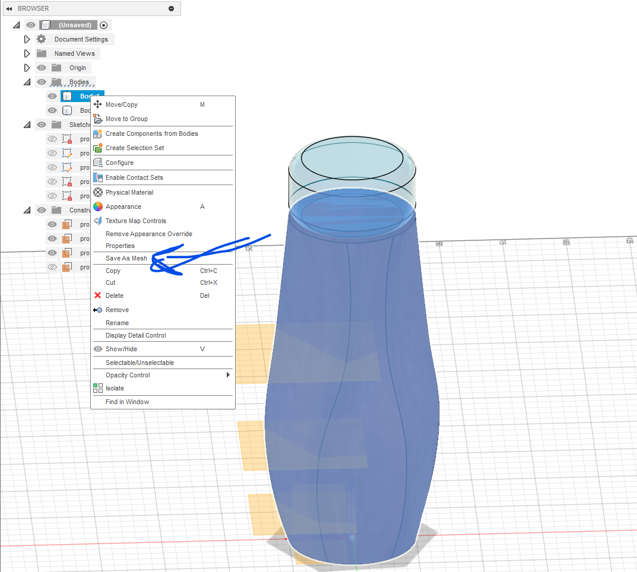Open Physical Material via its checkered icon
Viewport: 637px width, 572px height.
98,192
